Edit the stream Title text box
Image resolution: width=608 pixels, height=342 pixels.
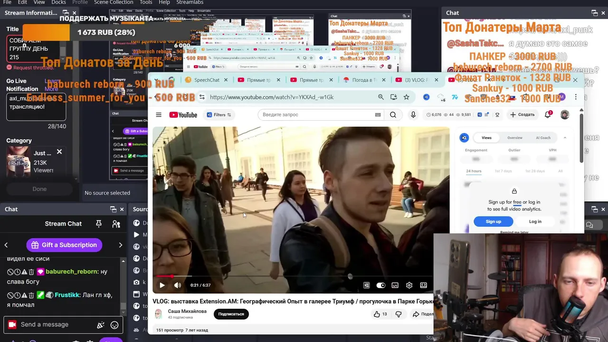pos(37,49)
